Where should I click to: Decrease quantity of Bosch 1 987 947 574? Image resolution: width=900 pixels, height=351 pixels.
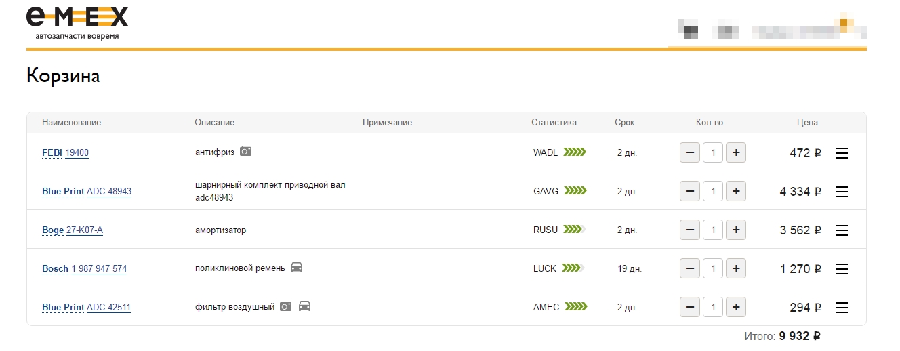(690, 269)
